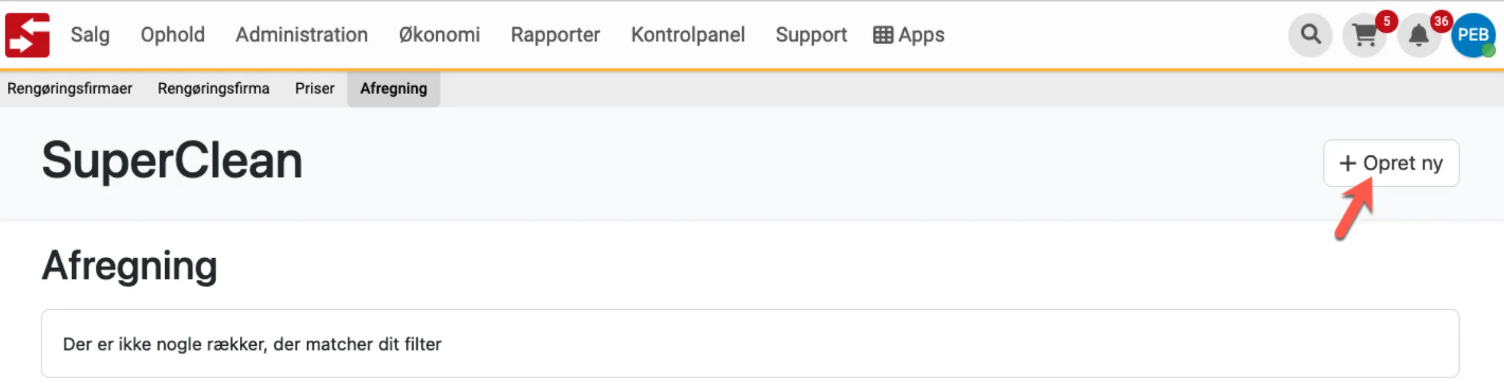
Task: Expand the Salg menu
Action: click(90, 35)
